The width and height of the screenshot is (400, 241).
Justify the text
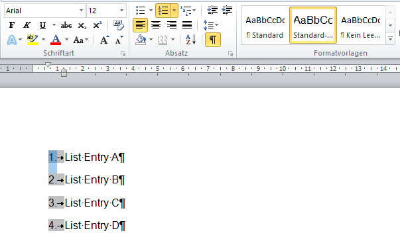[187, 25]
